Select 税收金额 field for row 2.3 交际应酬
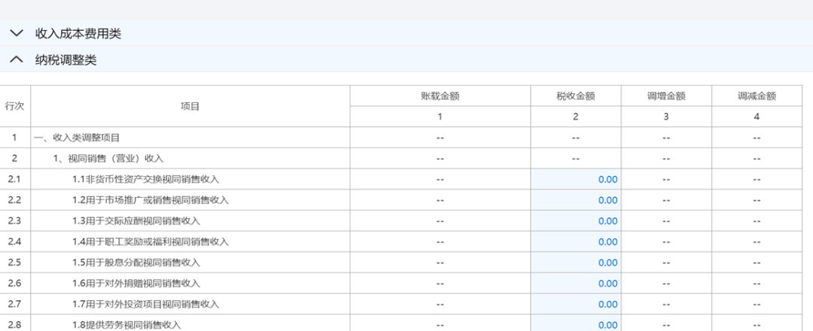 click(x=576, y=221)
